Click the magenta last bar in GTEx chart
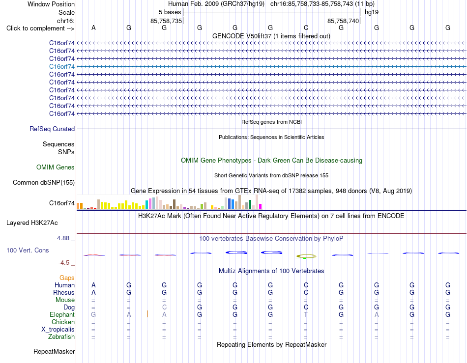Viewport: 467px width, 363px height. click(261, 206)
